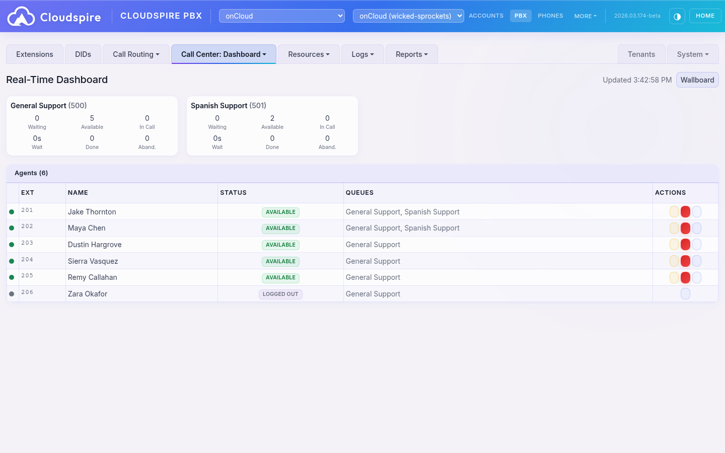Click the yellow pause action for Remy Callahan

click(x=674, y=277)
